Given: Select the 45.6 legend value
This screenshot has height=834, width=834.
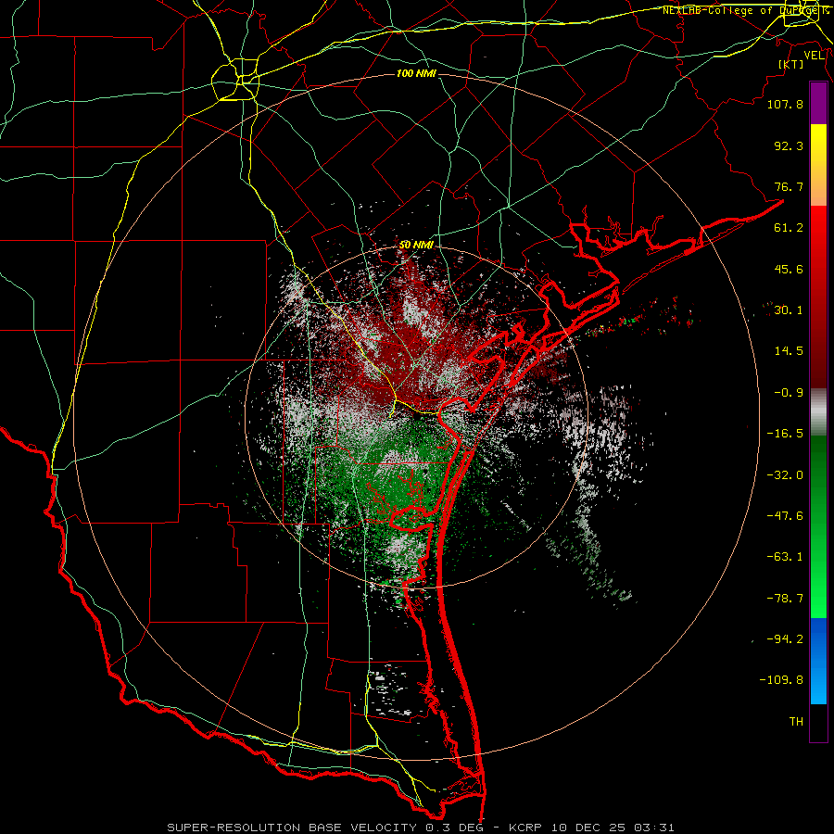Looking at the screenshot, I should coord(789,269).
